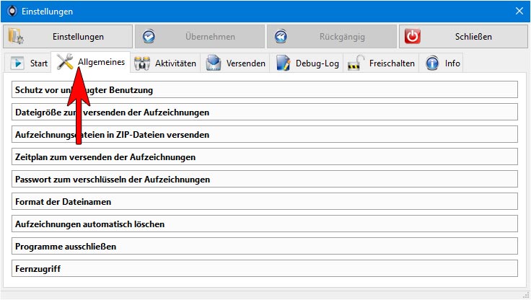This screenshot has height=300, width=531.
Task: Click the notepad pencil Debug-Log icon
Action: click(x=283, y=63)
